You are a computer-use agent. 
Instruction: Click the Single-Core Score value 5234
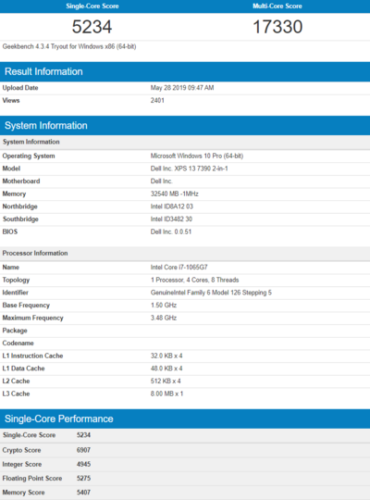(92, 27)
